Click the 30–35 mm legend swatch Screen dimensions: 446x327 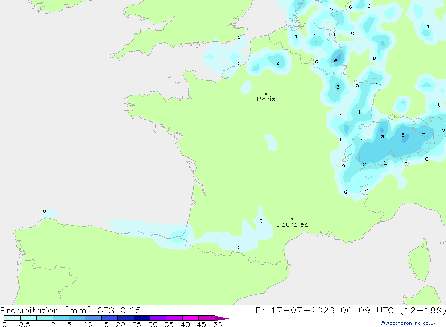(x=158, y=318)
